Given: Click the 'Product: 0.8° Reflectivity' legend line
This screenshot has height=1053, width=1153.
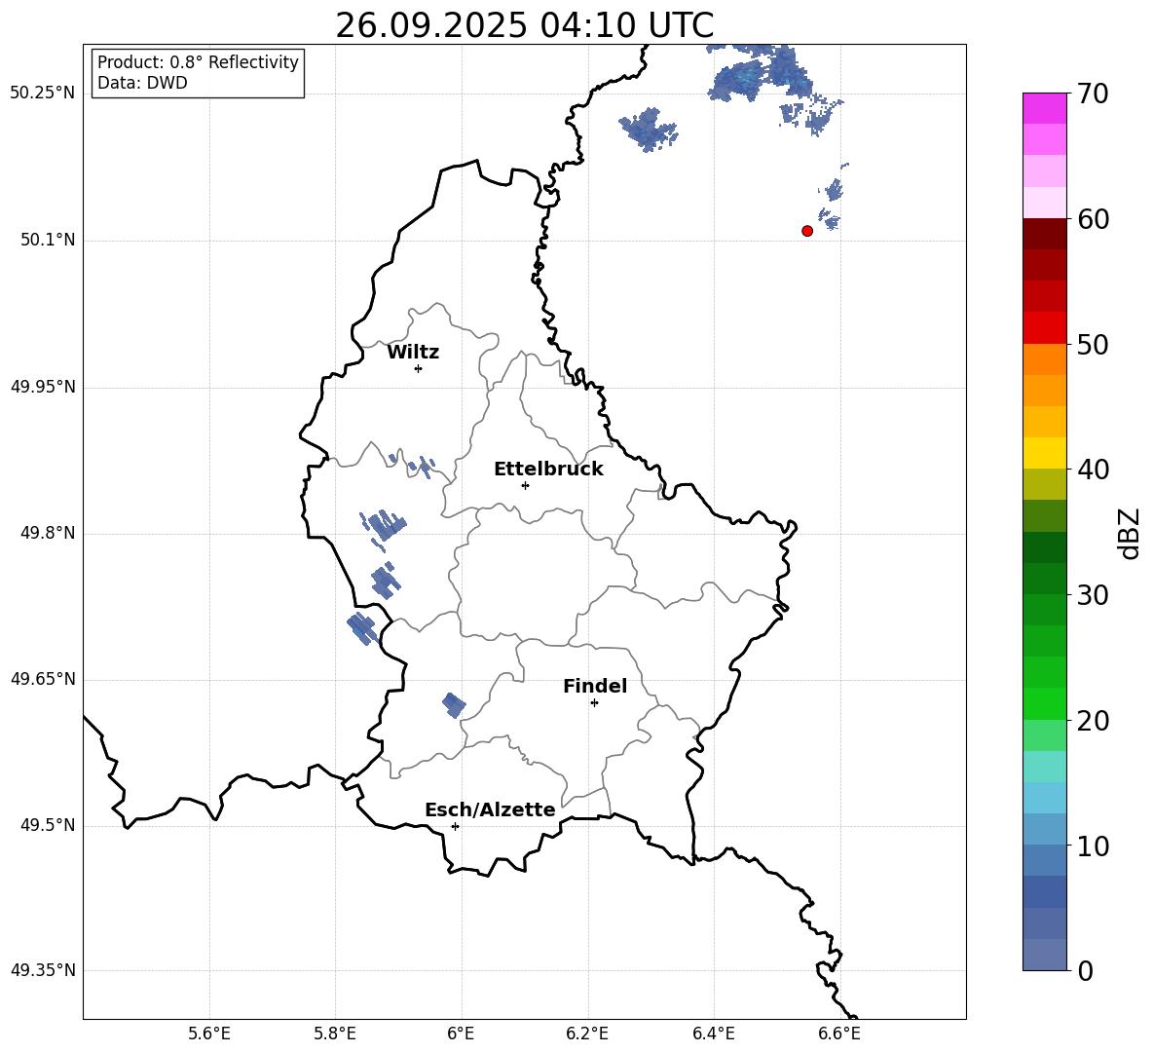Looking at the screenshot, I should coord(198,61).
